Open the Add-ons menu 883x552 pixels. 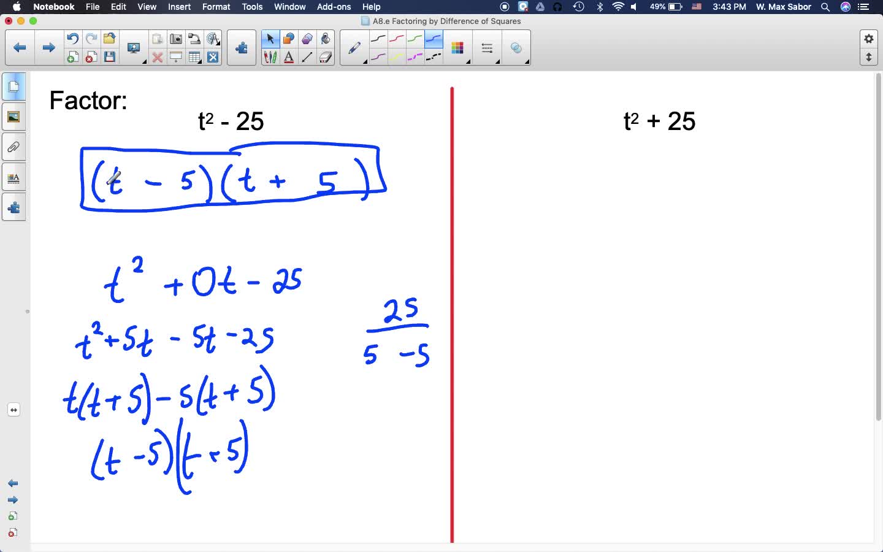point(334,7)
